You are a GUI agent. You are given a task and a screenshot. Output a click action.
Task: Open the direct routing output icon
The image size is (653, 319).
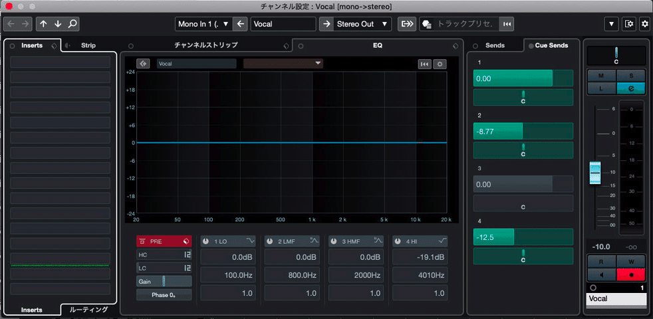pos(406,24)
